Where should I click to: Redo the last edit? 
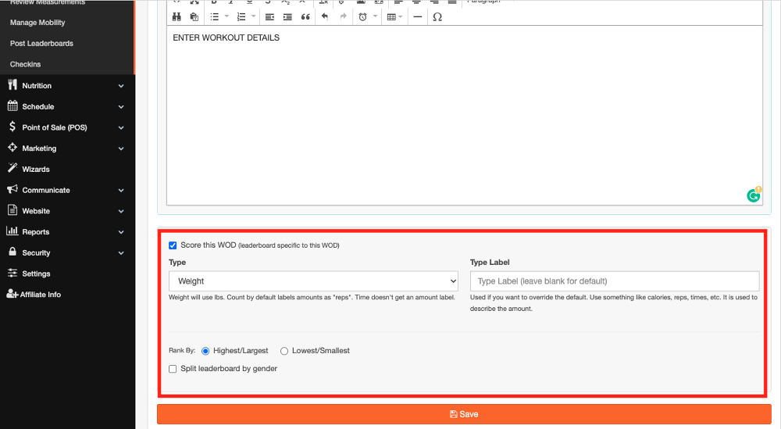[x=343, y=17]
